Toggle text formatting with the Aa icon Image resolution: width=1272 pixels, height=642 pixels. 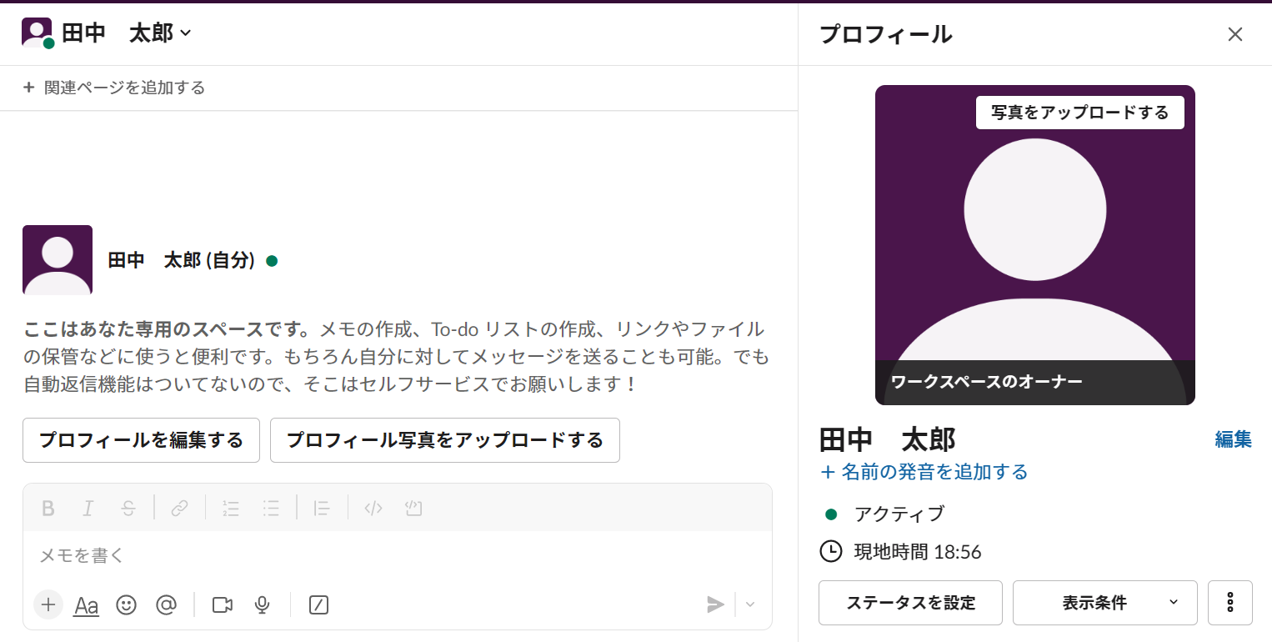pyautogui.click(x=86, y=605)
